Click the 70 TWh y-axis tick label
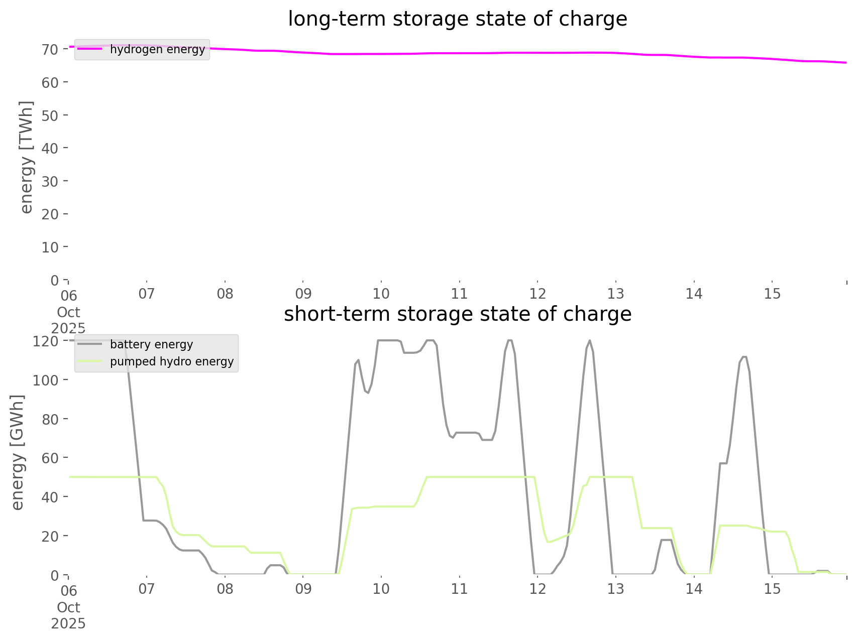Image resolution: width=857 pixels, height=641 pixels. 50,49
